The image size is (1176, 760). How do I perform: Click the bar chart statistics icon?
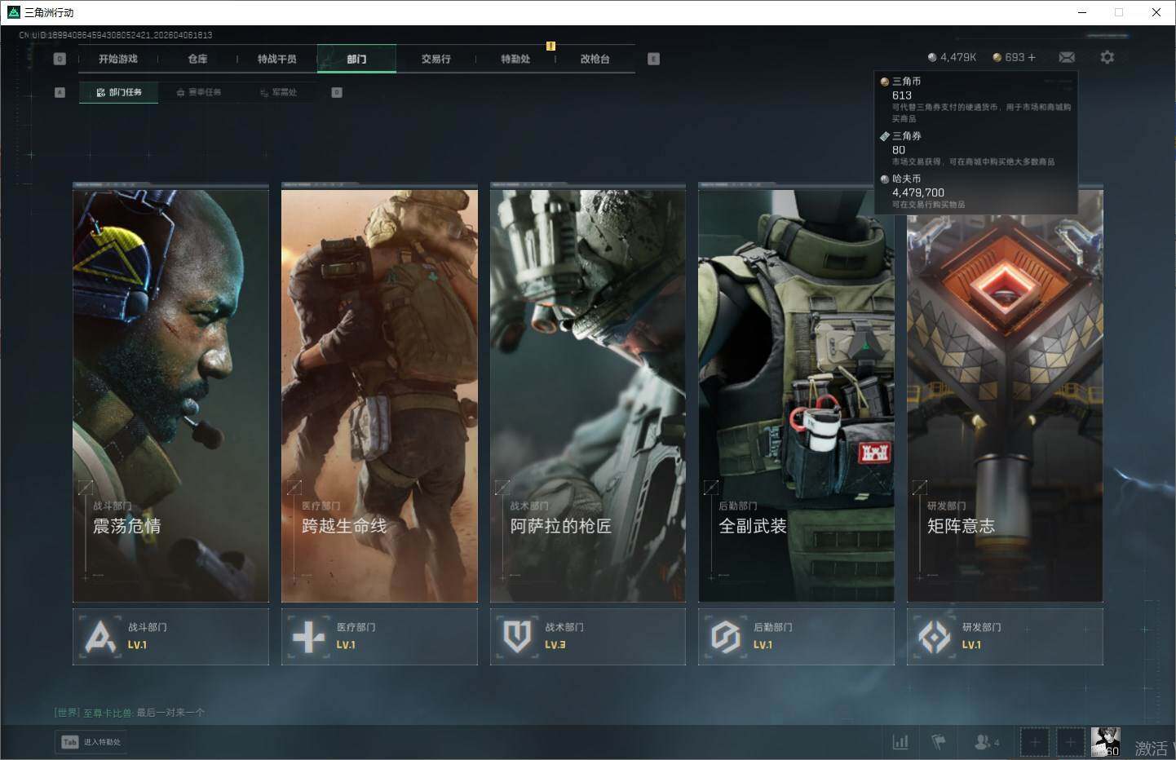pos(900,742)
